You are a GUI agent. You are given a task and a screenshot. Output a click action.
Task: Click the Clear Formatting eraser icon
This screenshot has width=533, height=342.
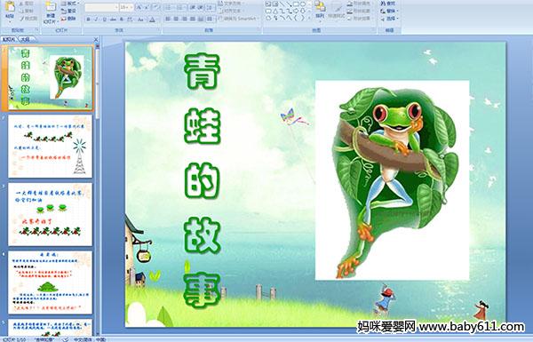coord(155,7)
